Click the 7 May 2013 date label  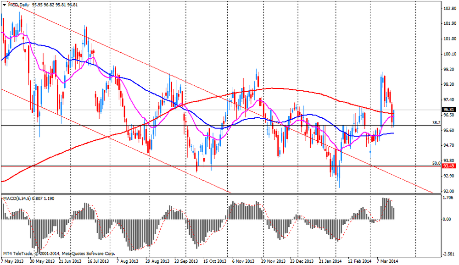(12, 261)
